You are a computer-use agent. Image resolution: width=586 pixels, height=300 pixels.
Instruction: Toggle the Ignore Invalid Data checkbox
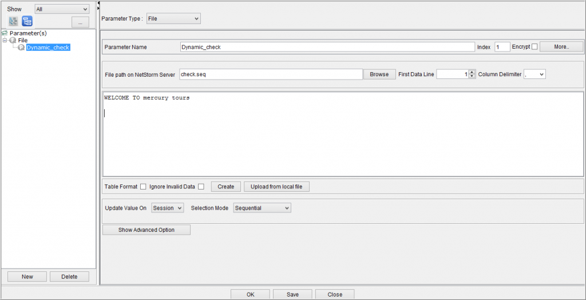201,187
